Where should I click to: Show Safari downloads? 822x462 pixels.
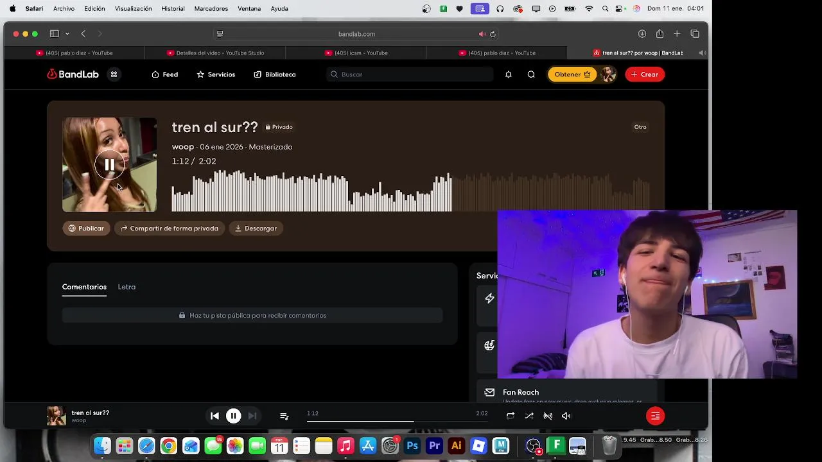[x=642, y=34]
